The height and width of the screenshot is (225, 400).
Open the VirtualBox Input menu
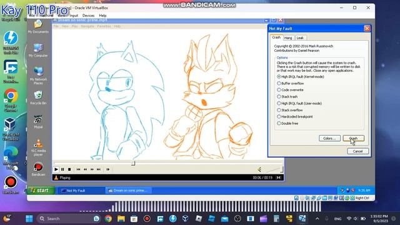pyautogui.click(x=74, y=16)
